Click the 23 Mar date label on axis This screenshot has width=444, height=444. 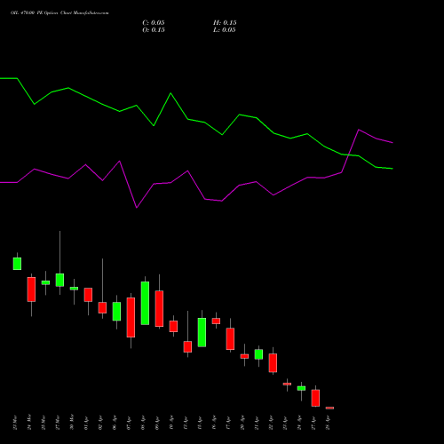click(15, 423)
